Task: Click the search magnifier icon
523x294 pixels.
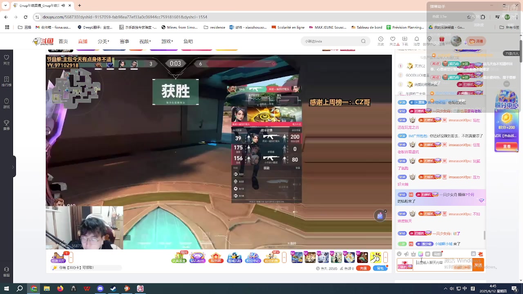Action: click(x=363, y=41)
